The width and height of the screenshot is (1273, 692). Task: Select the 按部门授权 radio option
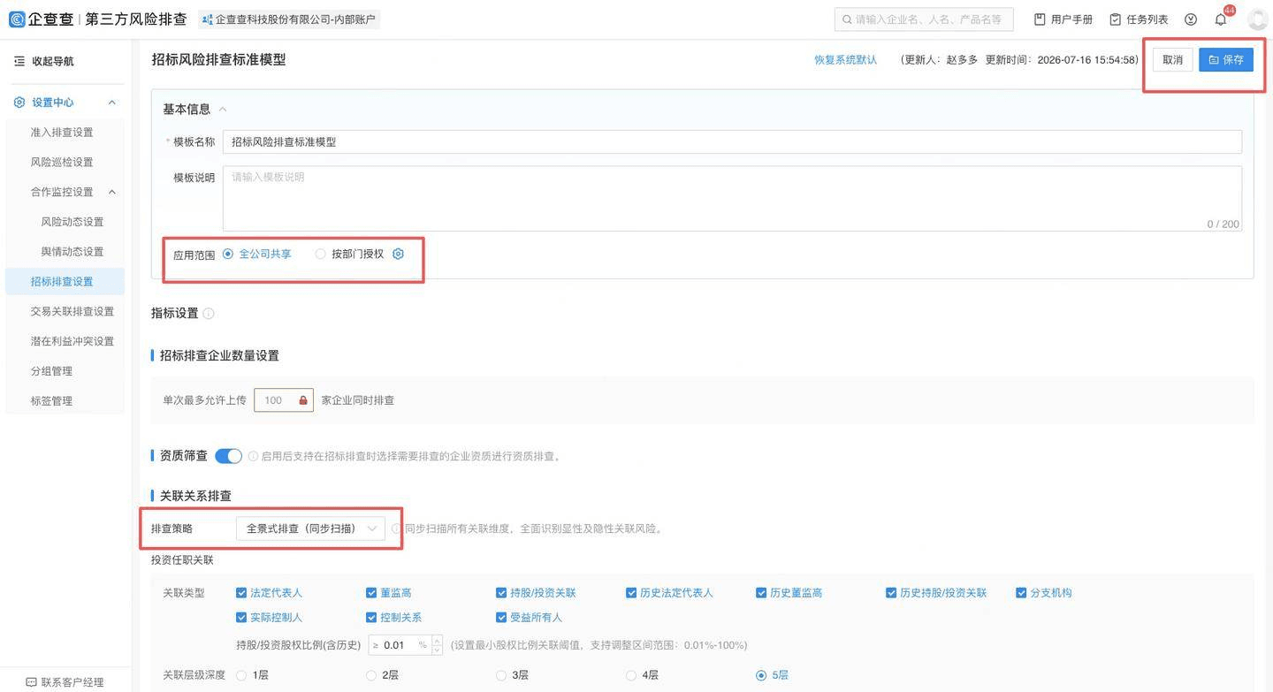(x=320, y=254)
